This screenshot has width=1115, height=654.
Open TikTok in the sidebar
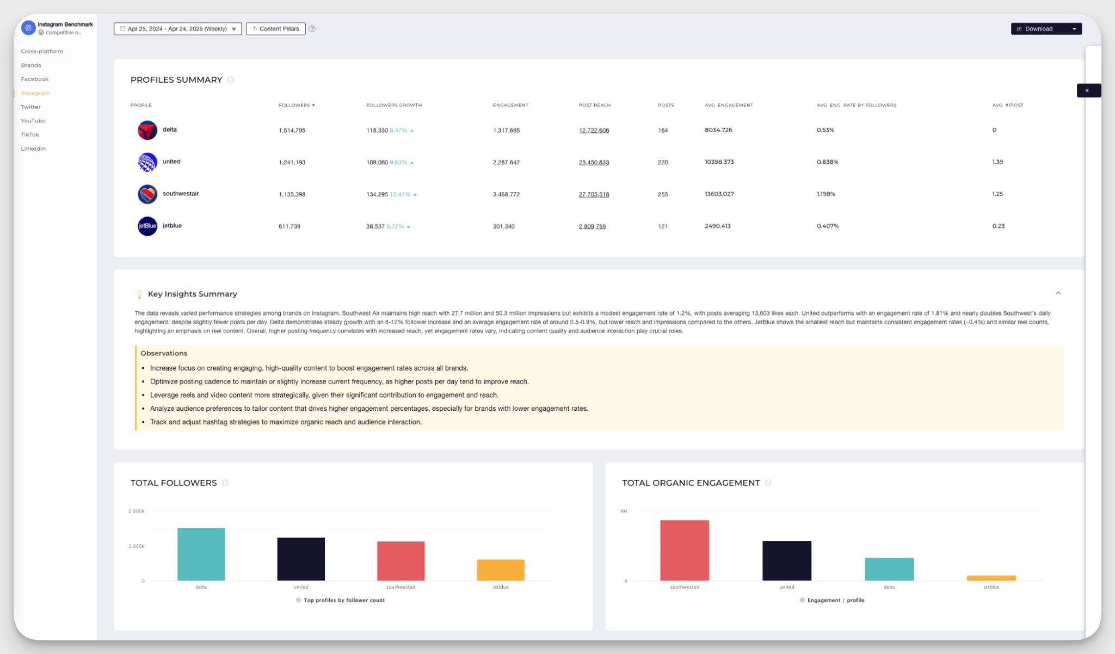coord(30,134)
